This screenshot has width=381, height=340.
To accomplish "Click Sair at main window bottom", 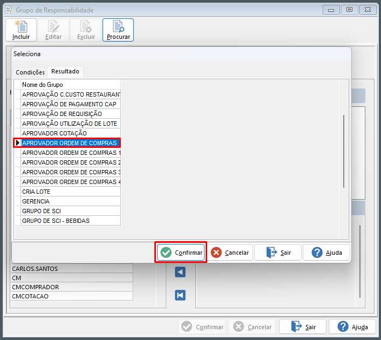I will pyautogui.click(x=303, y=327).
